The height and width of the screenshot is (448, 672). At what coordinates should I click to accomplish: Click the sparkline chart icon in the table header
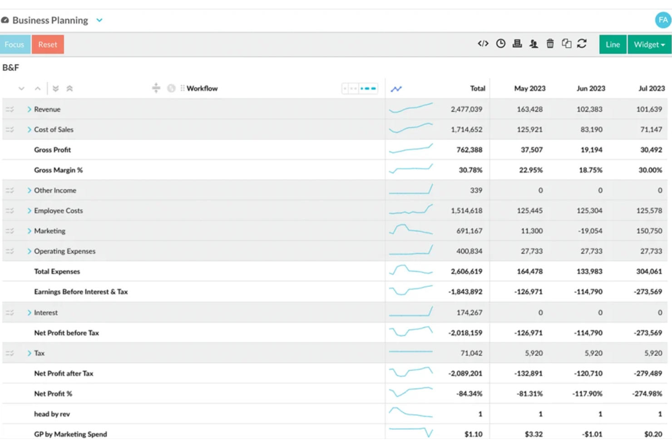396,89
